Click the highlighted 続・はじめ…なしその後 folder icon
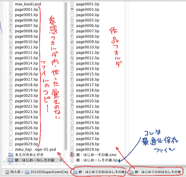Viewport: 186px width, 177px height. click(x=11, y=160)
